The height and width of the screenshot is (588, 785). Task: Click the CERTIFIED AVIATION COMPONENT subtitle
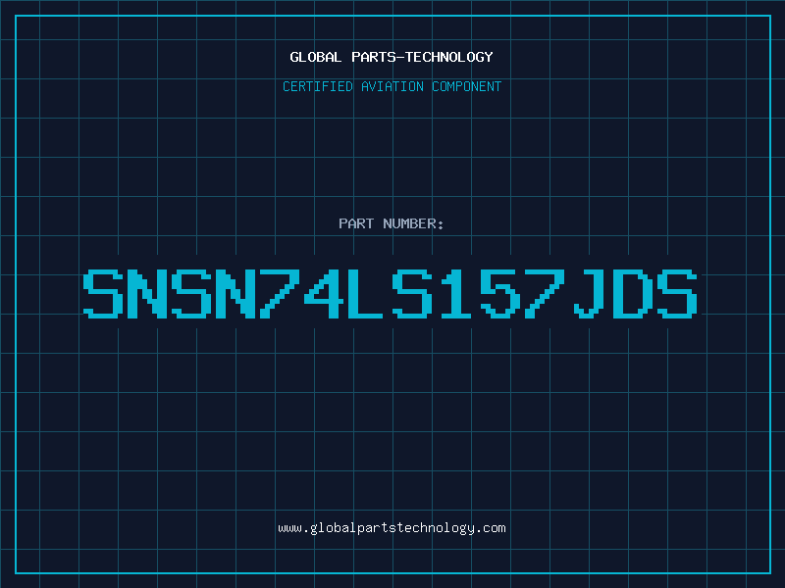point(392,86)
